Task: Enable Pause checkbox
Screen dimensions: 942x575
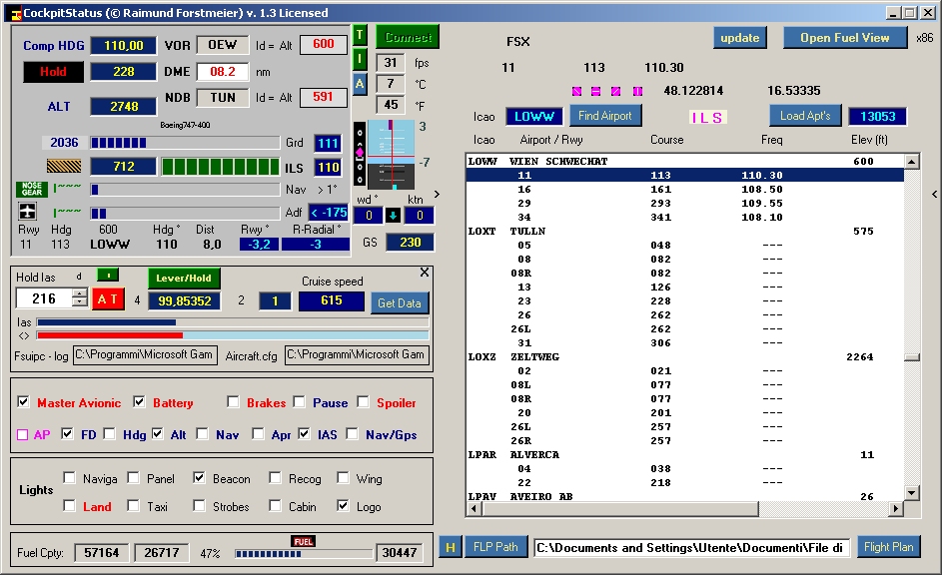Action: click(x=299, y=401)
